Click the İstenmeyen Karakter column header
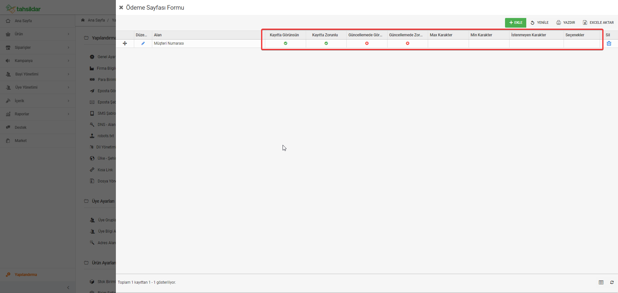Image resolution: width=618 pixels, height=293 pixels. pos(536,35)
